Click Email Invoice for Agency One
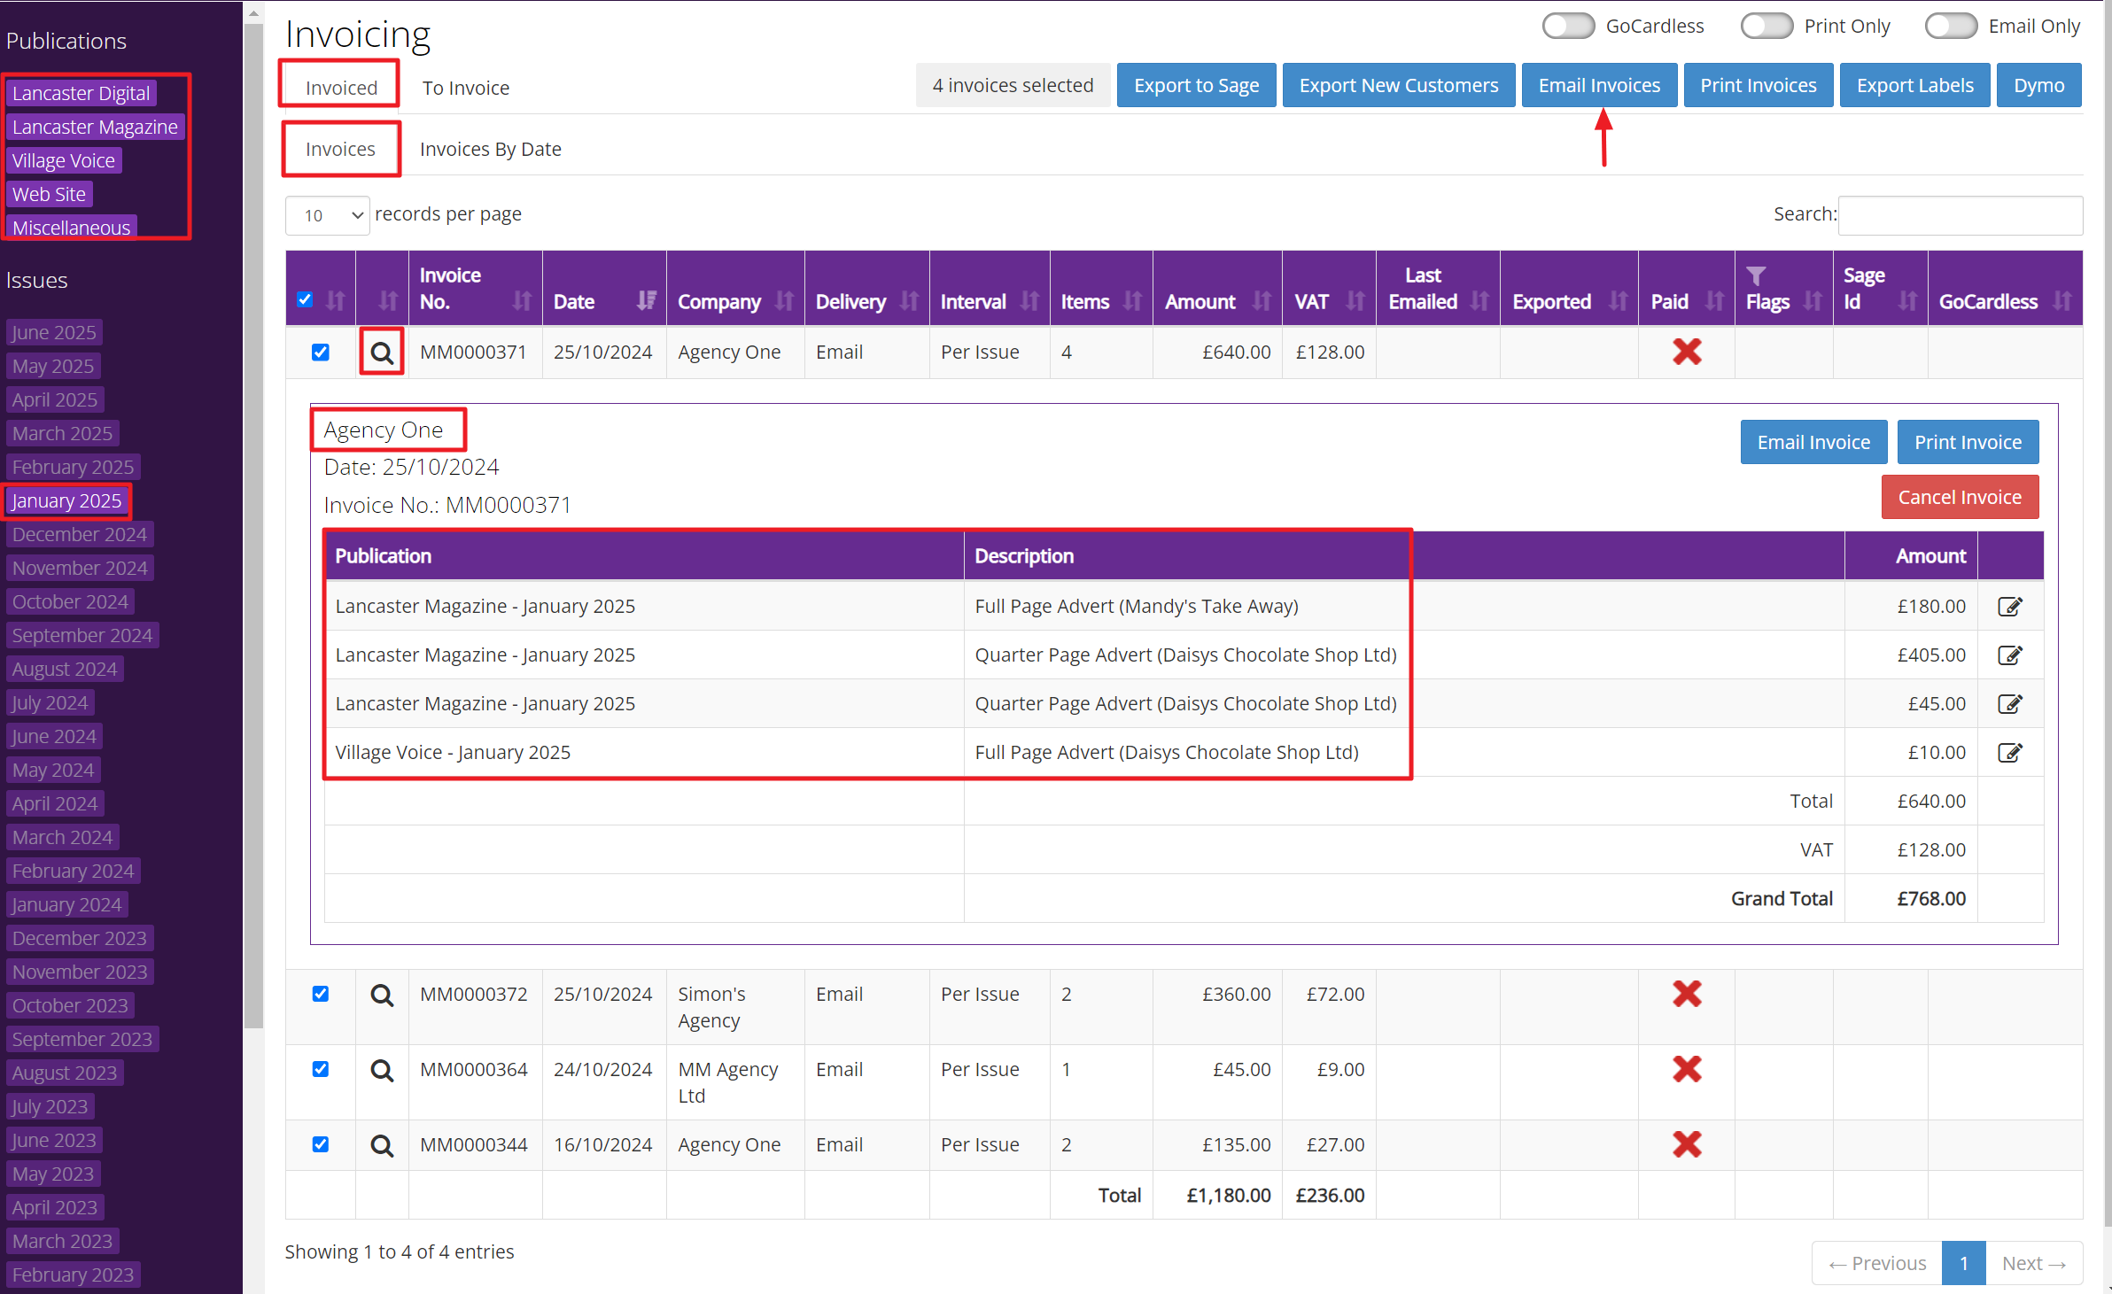The image size is (2112, 1294). (1813, 442)
